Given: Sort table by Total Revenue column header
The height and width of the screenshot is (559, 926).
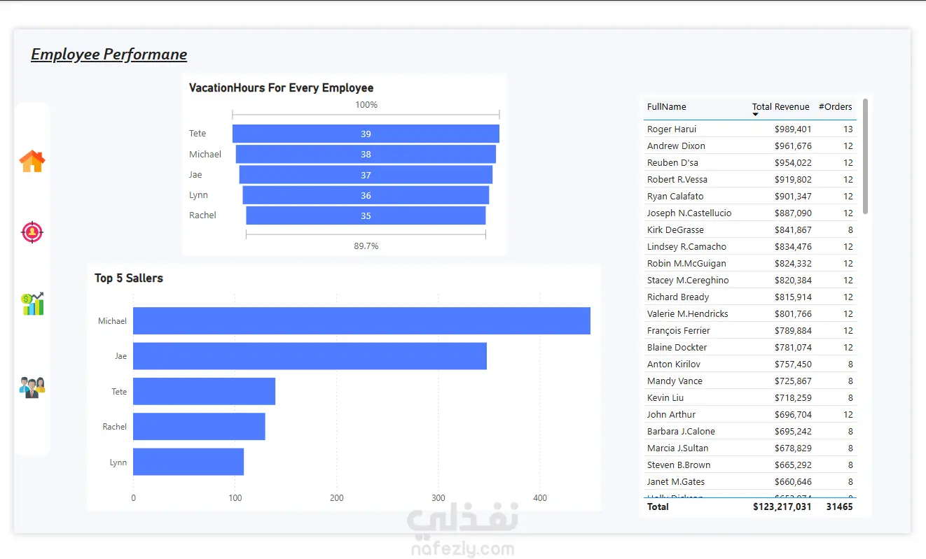Looking at the screenshot, I should point(780,107).
